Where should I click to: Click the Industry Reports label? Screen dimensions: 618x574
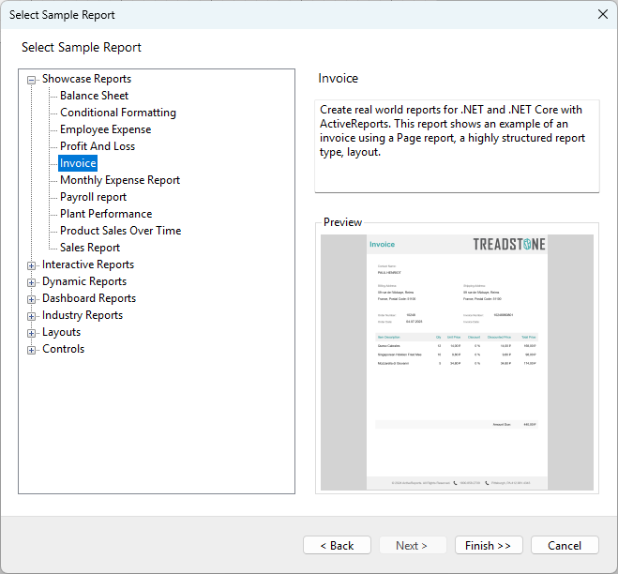click(x=83, y=315)
